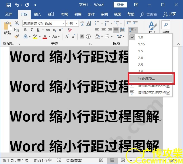The height and width of the screenshot is (164, 183).
Task: Choose 增加段落后的空格(A)
Action: coord(150,93)
